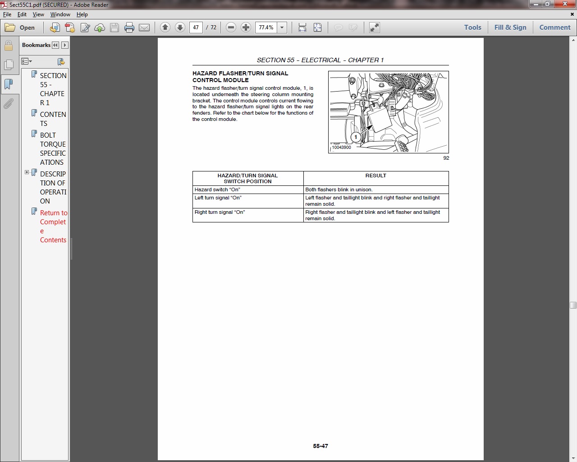Open the Window menu
Screen dimensions: 577x462
pyautogui.click(x=60, y=14)
